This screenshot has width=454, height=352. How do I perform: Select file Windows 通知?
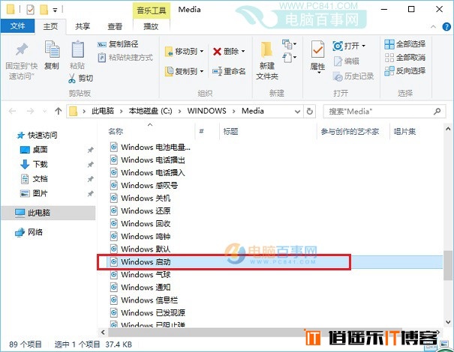click(146, 288)
